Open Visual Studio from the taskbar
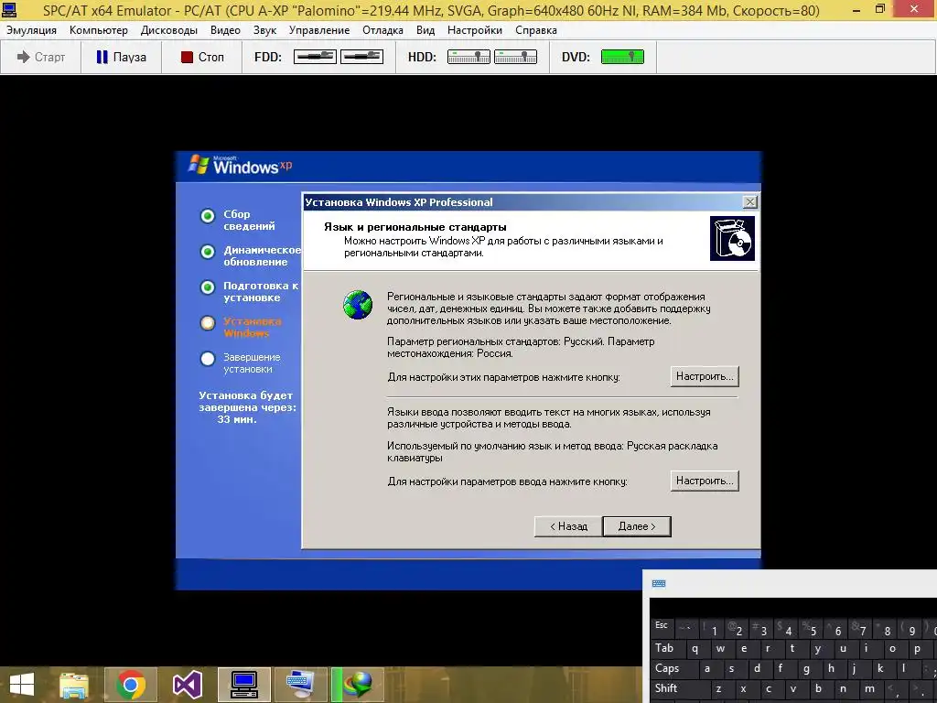Screen dimensions: 937x703 coord(187,685)
